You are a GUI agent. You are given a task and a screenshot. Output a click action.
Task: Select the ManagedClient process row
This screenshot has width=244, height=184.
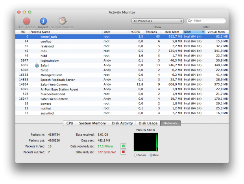coord(122,75)
